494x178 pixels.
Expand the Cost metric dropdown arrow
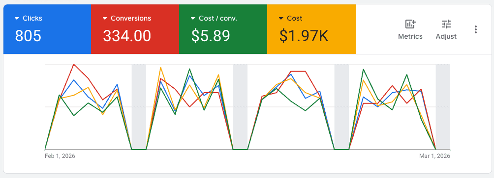tap(281, 19)
